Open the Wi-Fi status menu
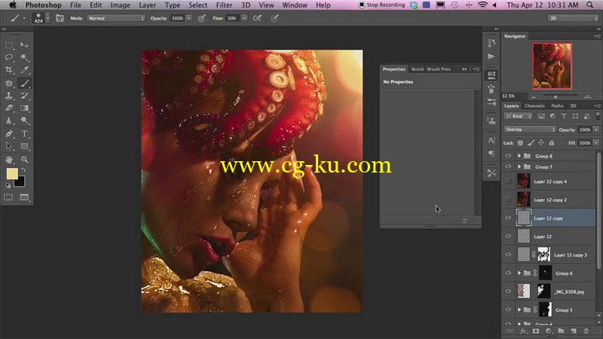This screenshot has width=603, height=339. [x=482, y=5]
